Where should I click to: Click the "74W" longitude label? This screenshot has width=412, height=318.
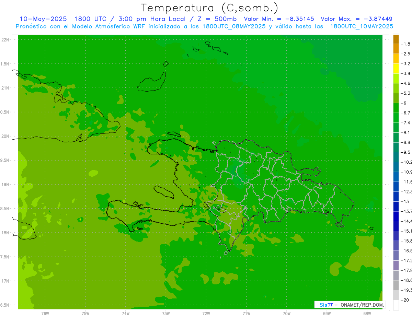click(x=126, y=314)
